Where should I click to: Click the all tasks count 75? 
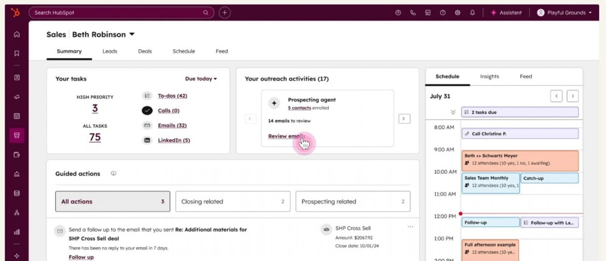pyautogui.click(x=95, y=137)
